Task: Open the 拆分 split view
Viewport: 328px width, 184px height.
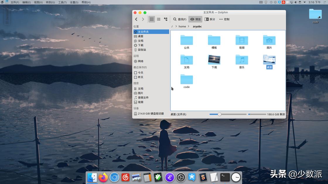Action: tap(210, 19)
